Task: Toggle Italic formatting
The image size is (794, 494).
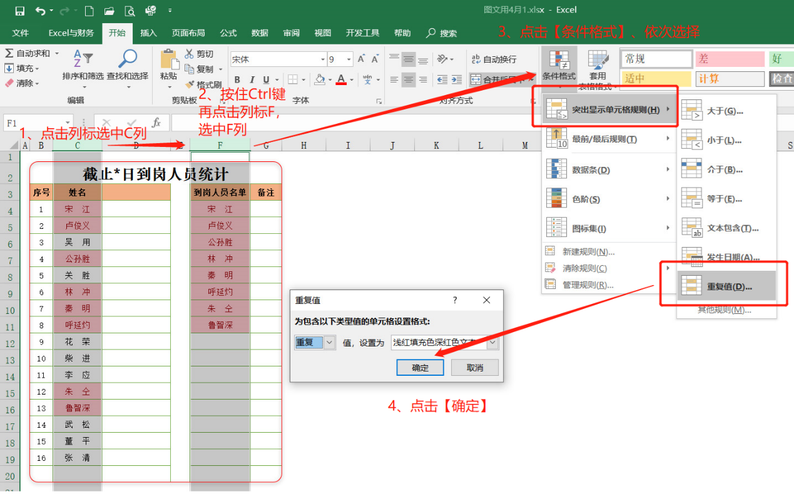Action: [252, 79]
